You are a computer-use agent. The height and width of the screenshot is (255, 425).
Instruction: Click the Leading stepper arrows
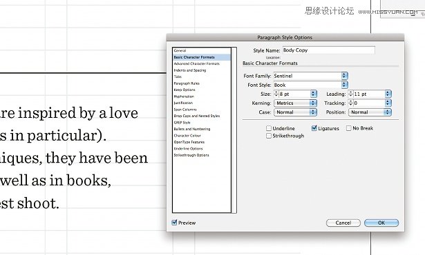pos(350,94)
